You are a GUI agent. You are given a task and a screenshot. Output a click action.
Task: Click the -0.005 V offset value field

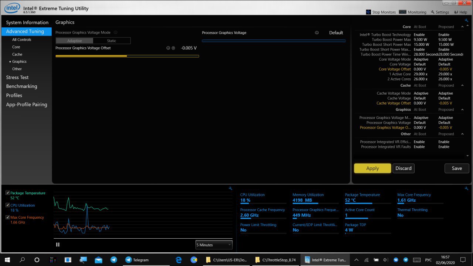[188, 48]
